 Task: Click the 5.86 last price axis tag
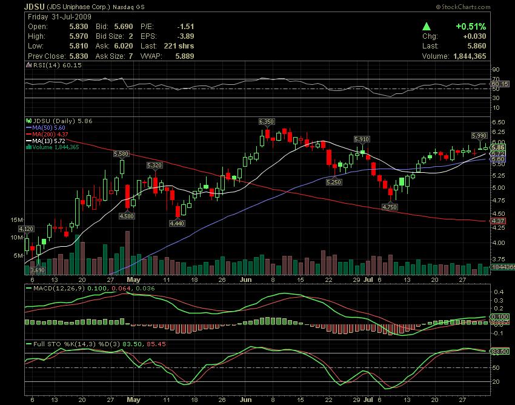(x=498, y=147)
